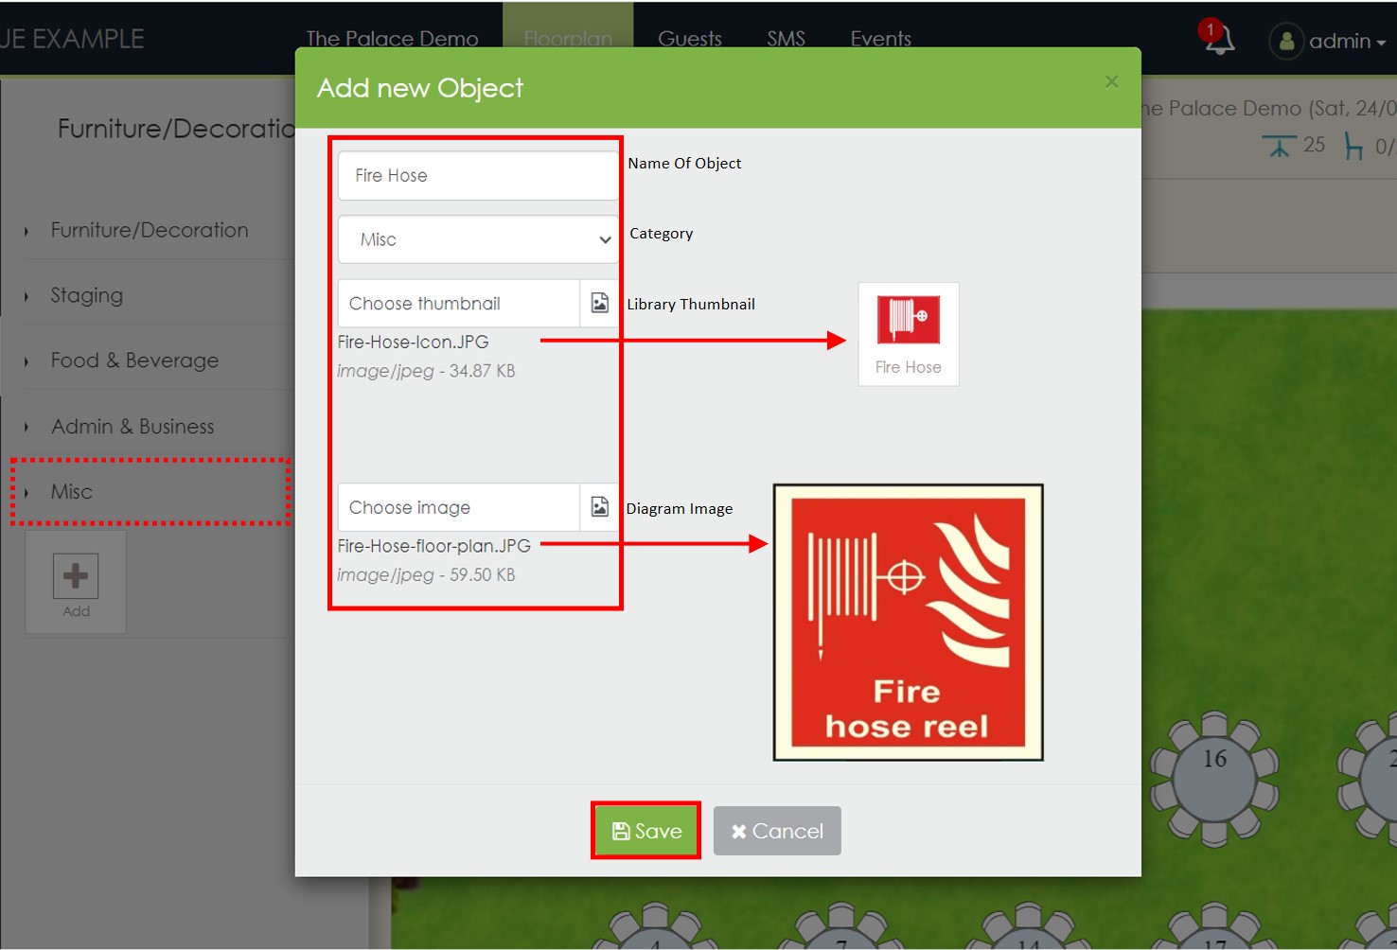Click the Furniture/Decoration panel heading

click(177, 128)
